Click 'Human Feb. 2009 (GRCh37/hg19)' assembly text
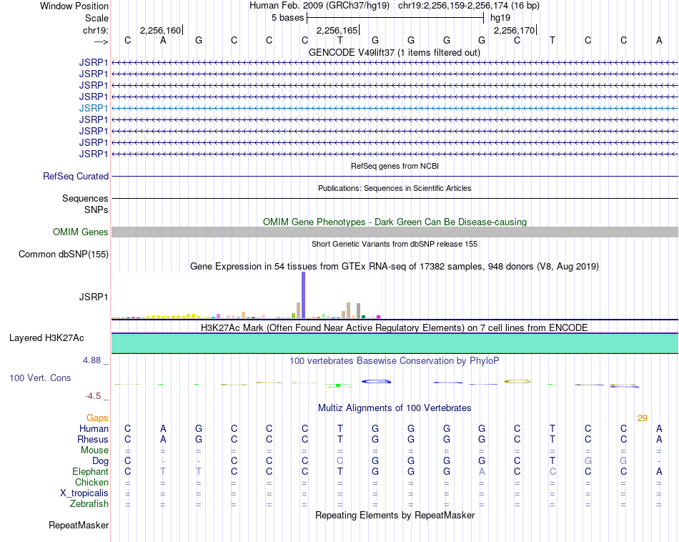 click(319, 6)
